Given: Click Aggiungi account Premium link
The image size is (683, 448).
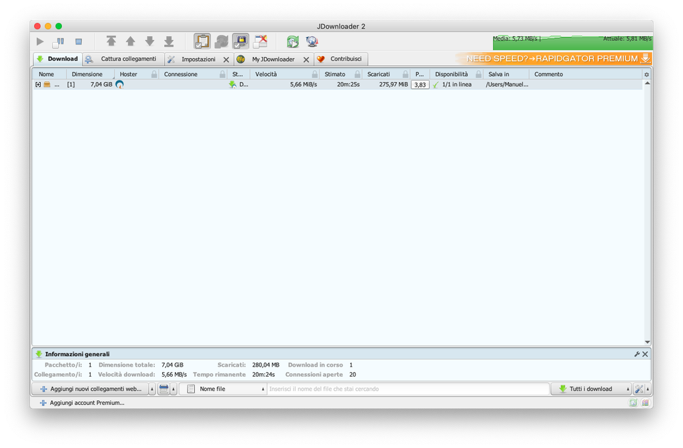Looking at the screenshot, I should (x=82, y=403).
